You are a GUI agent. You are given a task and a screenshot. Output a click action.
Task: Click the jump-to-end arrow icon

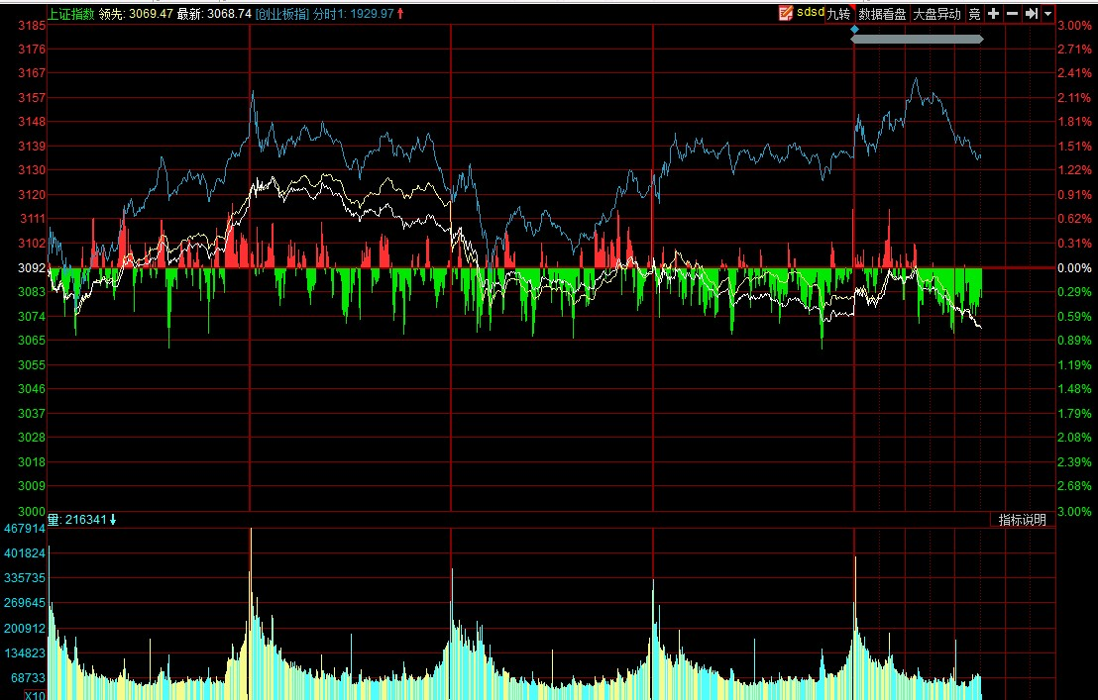[1031, 13]
